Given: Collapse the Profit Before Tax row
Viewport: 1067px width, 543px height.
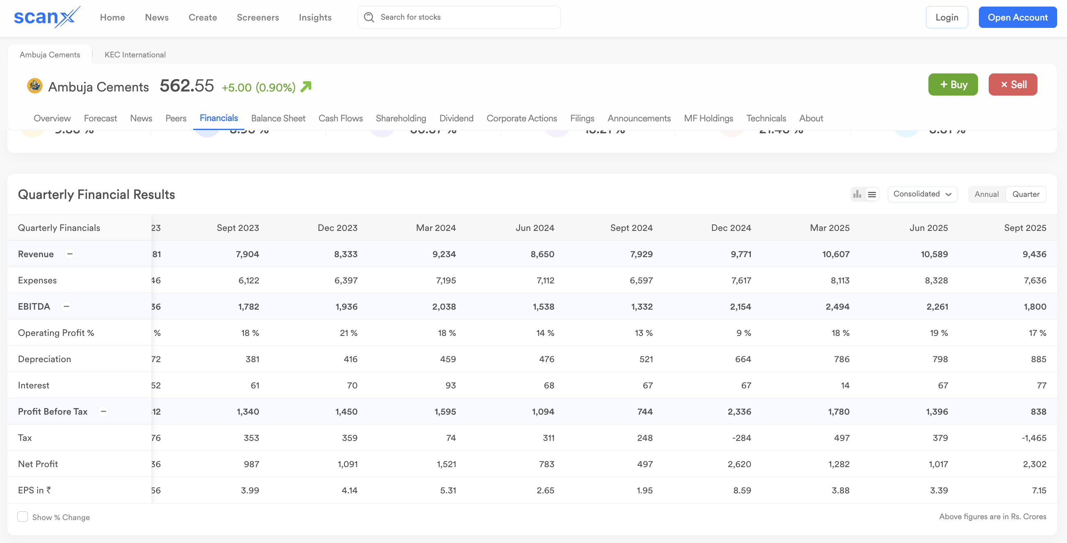Looking at the screenshot, I should [104, 411].
